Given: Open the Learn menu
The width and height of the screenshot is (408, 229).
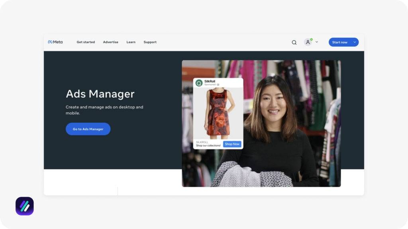Looking at the screenshot, I should [x=131, y=42].
